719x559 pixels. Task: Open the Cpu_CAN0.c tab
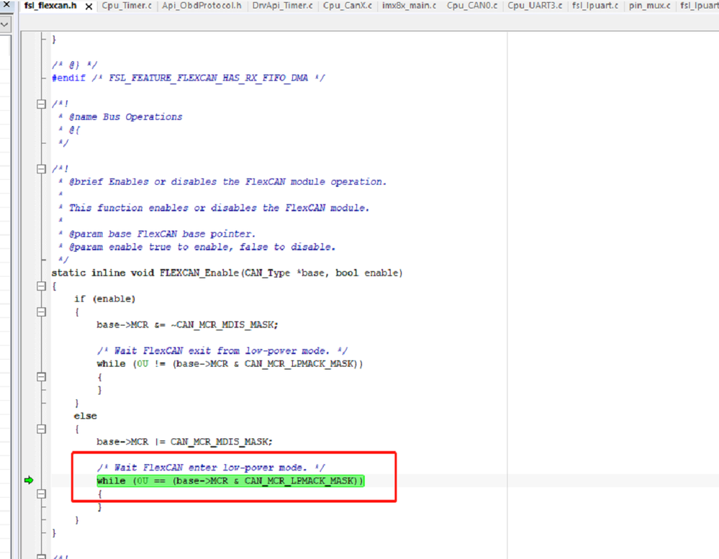472,6
